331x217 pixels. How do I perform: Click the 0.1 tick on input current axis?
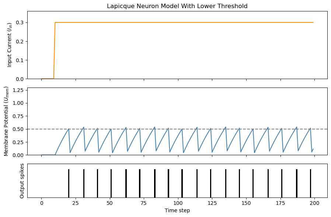pyautogui.click(x=21, y=60)
